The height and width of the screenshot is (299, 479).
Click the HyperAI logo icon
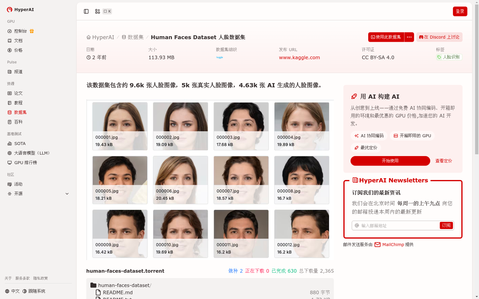click(10, 10)
